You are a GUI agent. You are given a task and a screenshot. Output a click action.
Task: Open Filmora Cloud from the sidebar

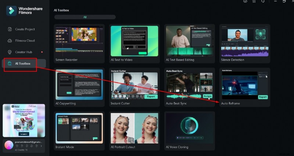pos(10,40)
